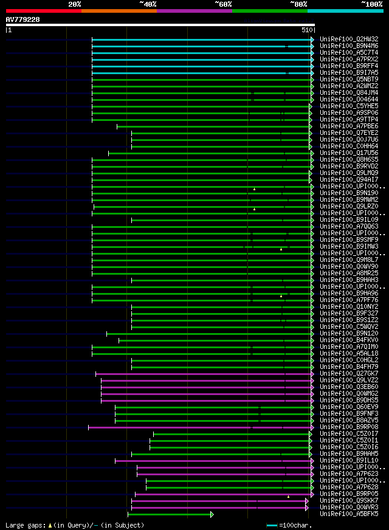Image resolution: width=389 pixels, height=530 pixels.
Task: Click the orange ~40% identity legend segment
Action: coord(119,11)
